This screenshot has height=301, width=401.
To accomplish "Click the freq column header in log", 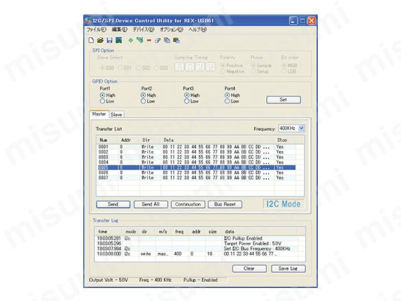I will coord(180,231).
